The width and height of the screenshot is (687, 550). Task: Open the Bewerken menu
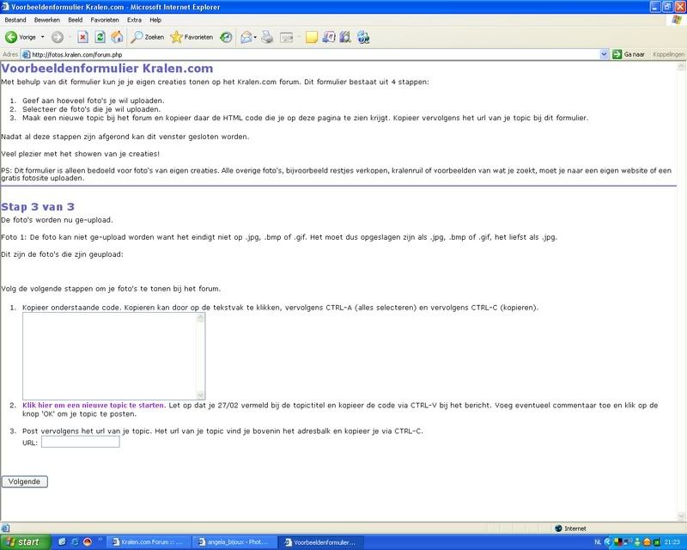47,20
